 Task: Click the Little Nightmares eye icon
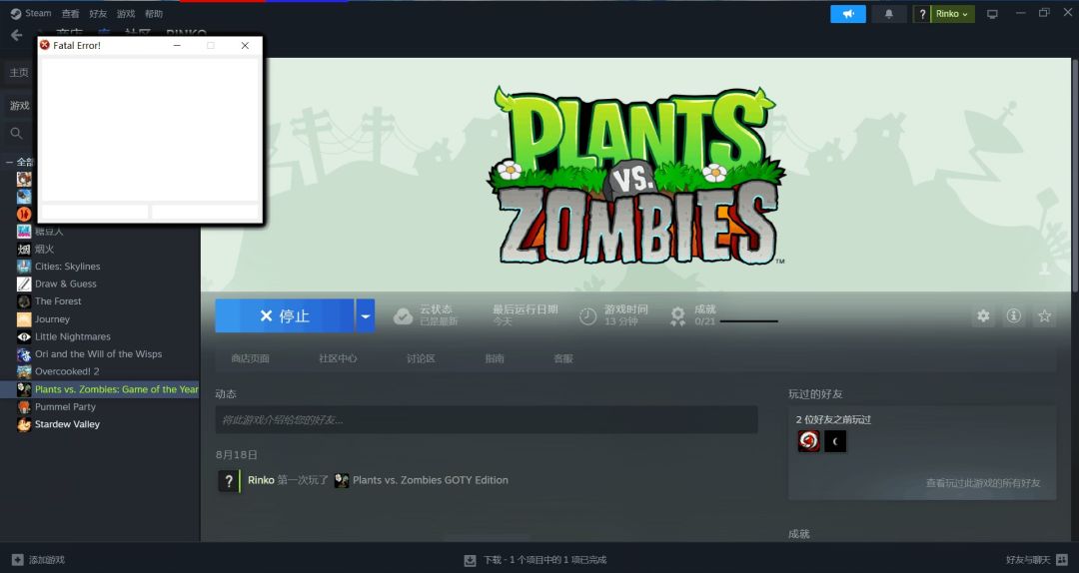click(24, 336)
